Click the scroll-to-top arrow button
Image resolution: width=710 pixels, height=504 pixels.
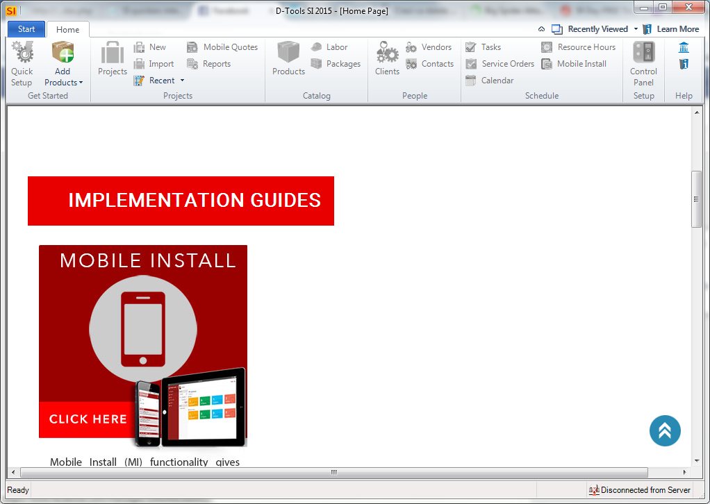pyautogui.click(x=665, y=430)
